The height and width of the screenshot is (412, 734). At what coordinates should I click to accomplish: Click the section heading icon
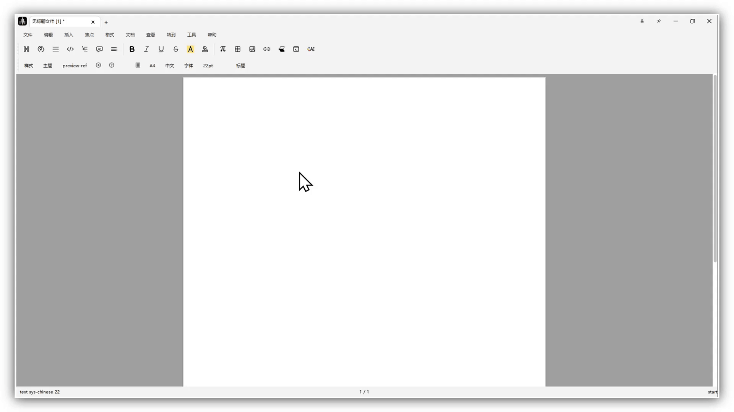point(26,49)
